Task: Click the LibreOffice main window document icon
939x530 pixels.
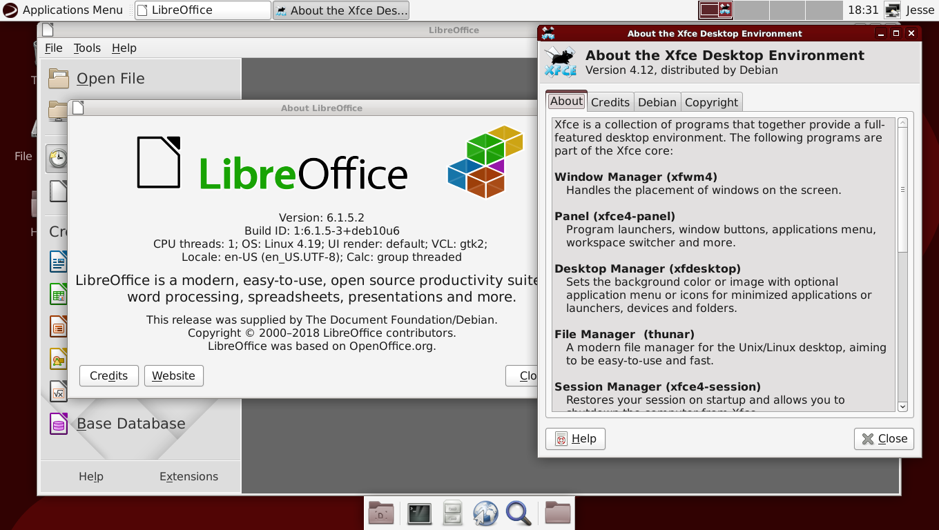Action: click(47, 30)
